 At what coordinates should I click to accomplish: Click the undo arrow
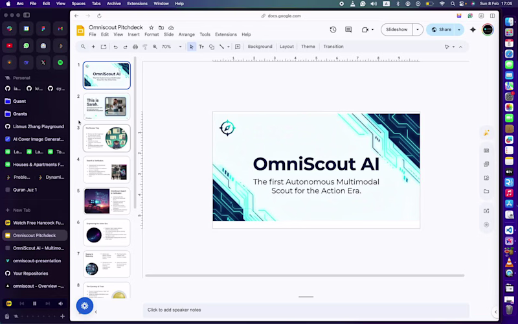coord(115,47)
